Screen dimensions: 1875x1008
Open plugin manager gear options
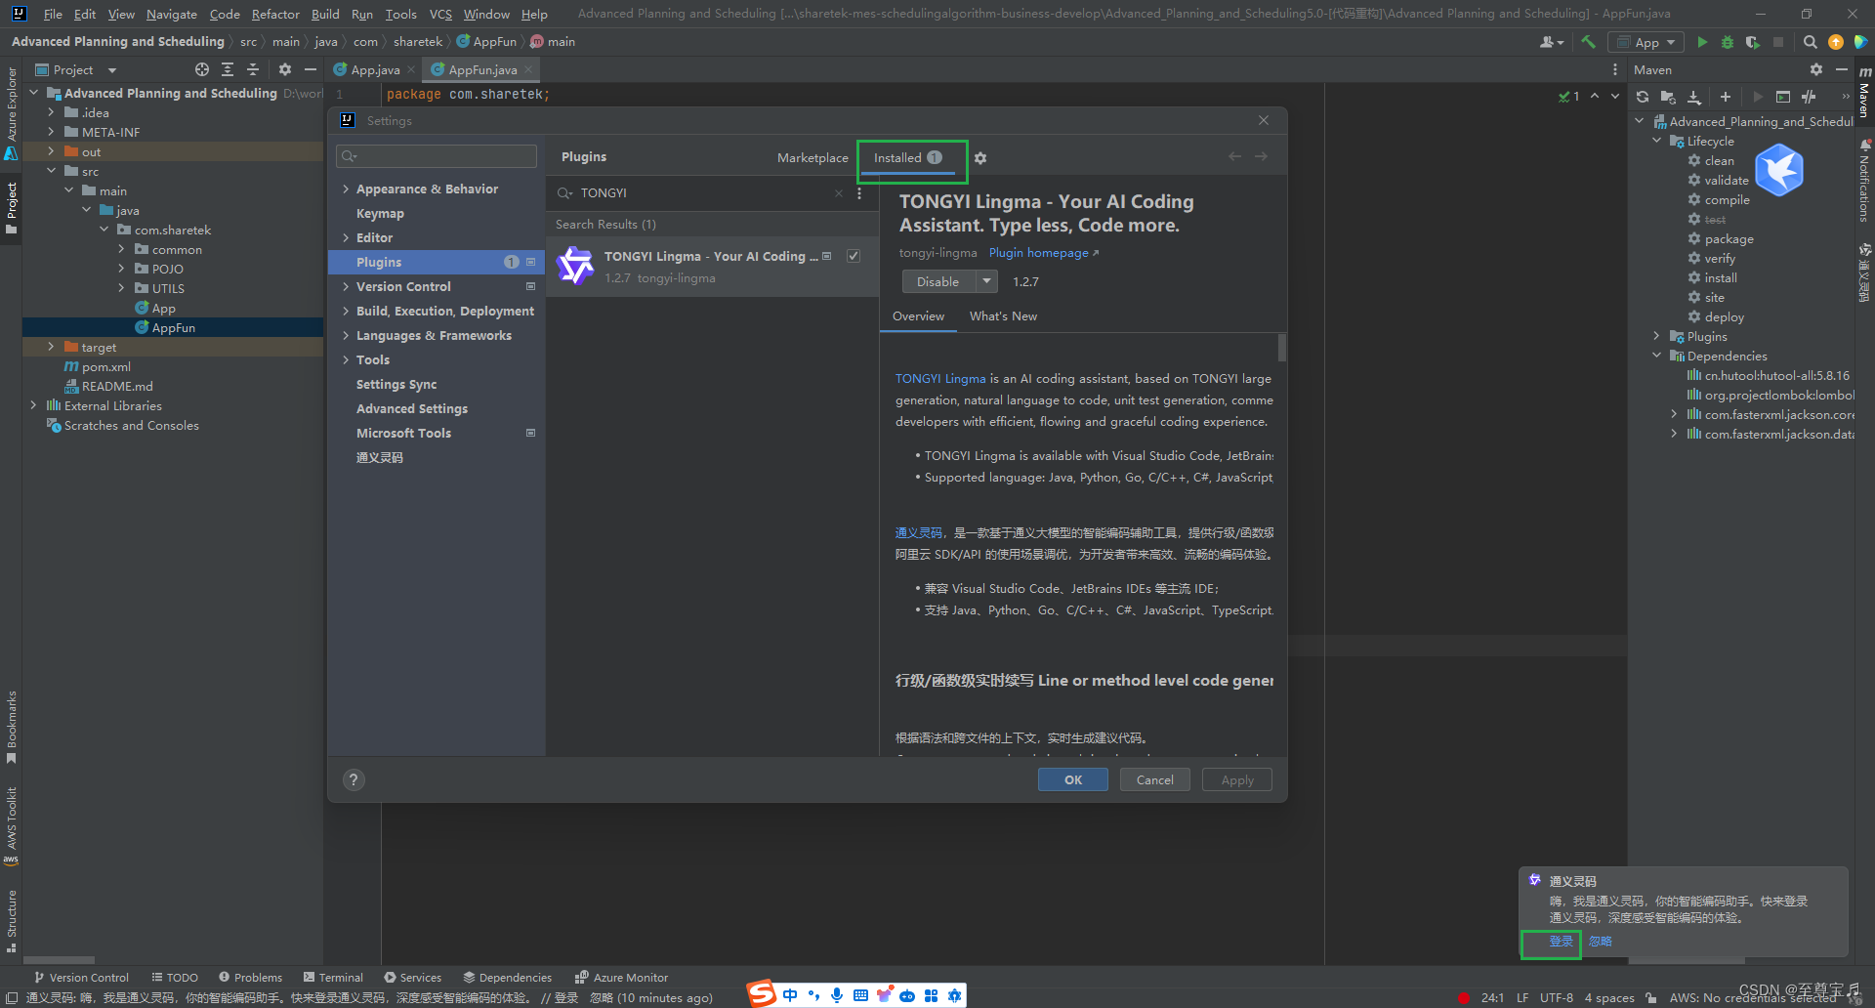click(980, 158)
